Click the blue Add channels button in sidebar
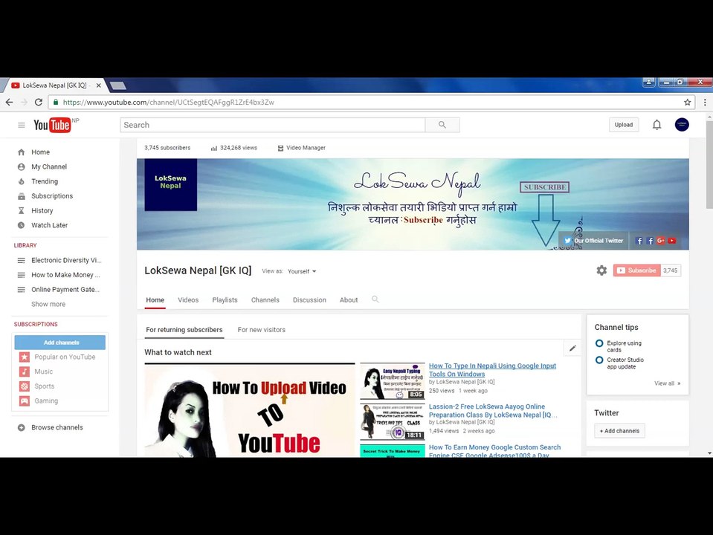The height and width of the screenshot is (535, 713). pyautogui.click(x=60, y=343)
